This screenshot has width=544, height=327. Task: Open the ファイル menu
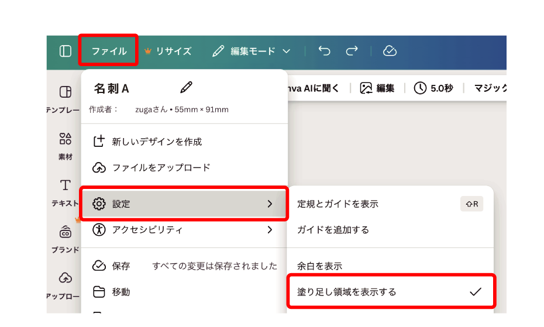pyautogui.click(x=109, y=51)
